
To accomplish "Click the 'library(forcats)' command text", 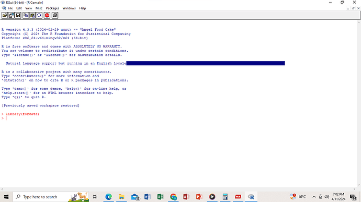I will 22,114.
